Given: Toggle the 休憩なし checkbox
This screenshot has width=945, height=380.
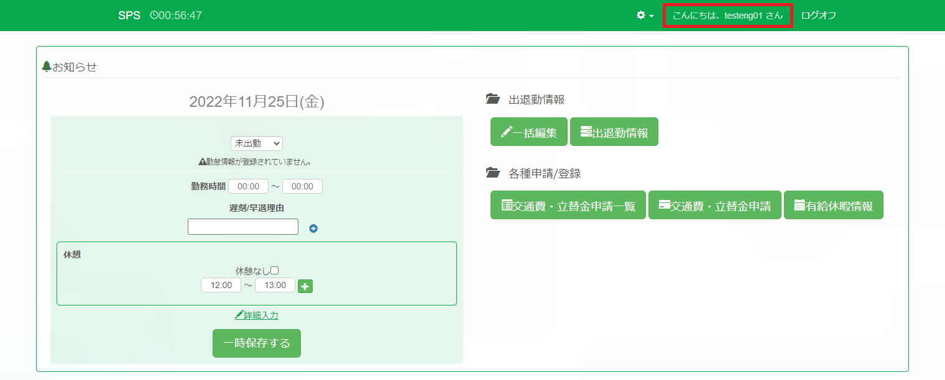Looking at the screenshot, I should click(274, 271).
